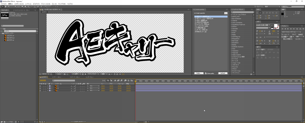Uncheck the Show paths checkbox

[x=206, y=73]
